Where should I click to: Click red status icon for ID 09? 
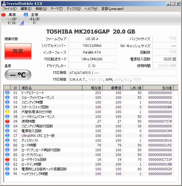tap(7, 121)
